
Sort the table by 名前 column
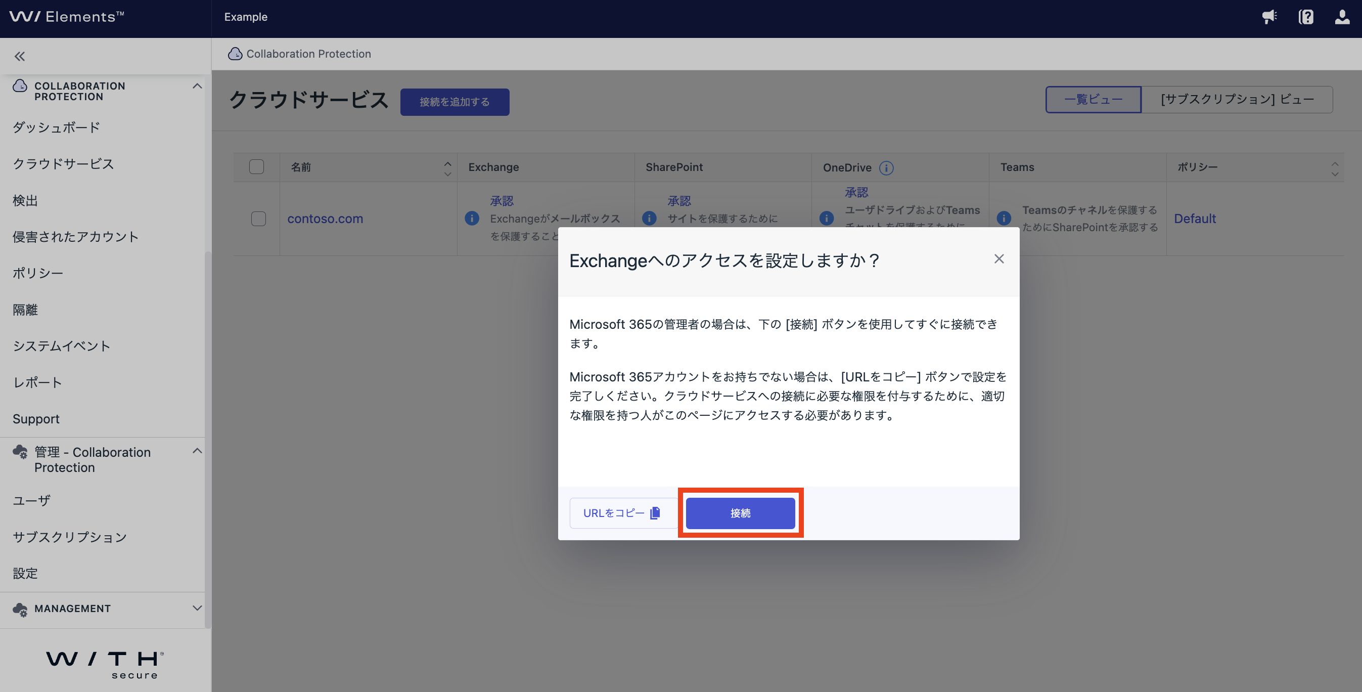pos(447,169)
